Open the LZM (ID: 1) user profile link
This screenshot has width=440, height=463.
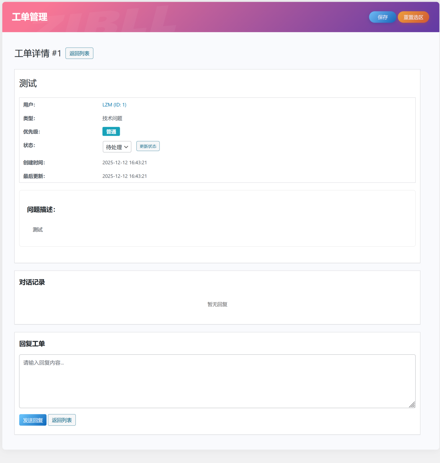click(x=114, y=105)
